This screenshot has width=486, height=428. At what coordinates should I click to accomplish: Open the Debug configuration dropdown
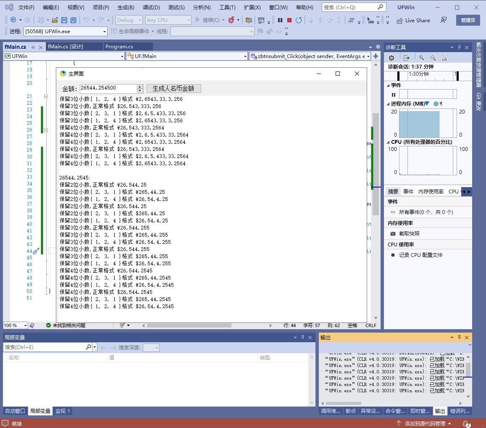coord(129,20)
